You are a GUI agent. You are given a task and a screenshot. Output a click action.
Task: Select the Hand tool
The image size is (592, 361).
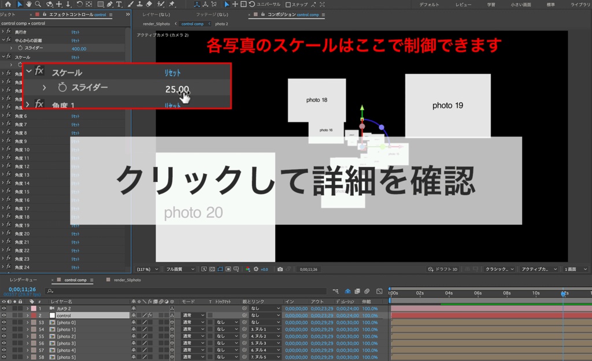tap(28, 5)
